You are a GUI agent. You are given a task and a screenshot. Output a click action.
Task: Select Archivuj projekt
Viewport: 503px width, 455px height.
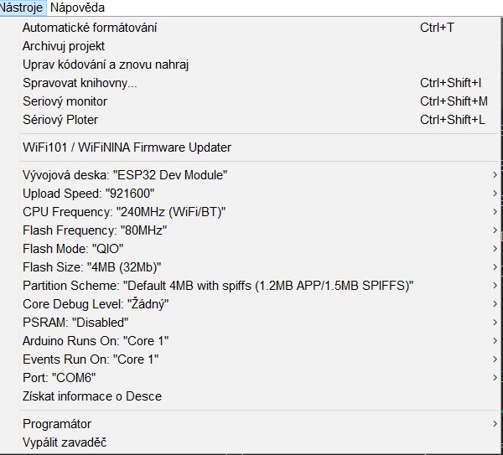tap(64, 46)
